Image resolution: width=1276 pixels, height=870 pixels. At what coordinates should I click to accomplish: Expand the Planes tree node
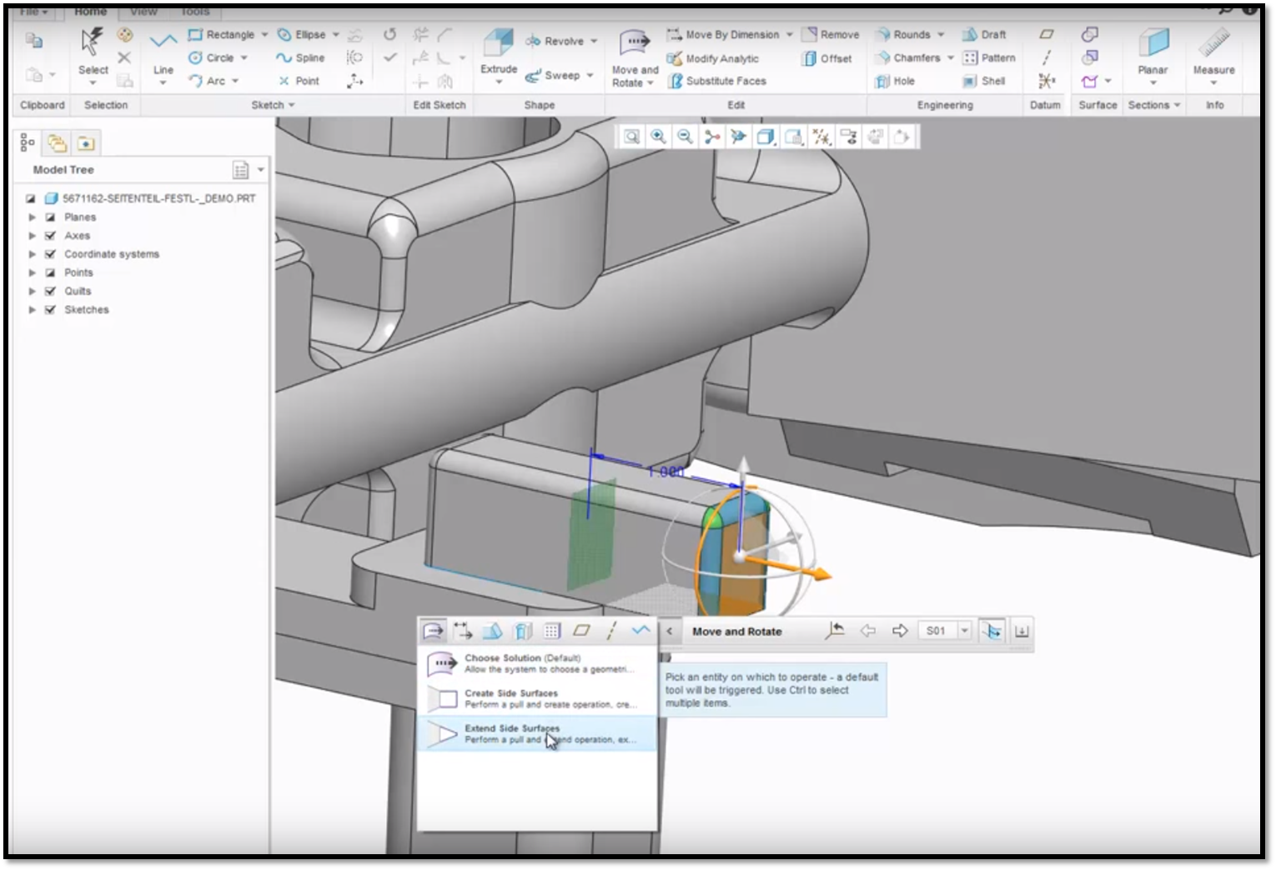[x=33, y=217]
